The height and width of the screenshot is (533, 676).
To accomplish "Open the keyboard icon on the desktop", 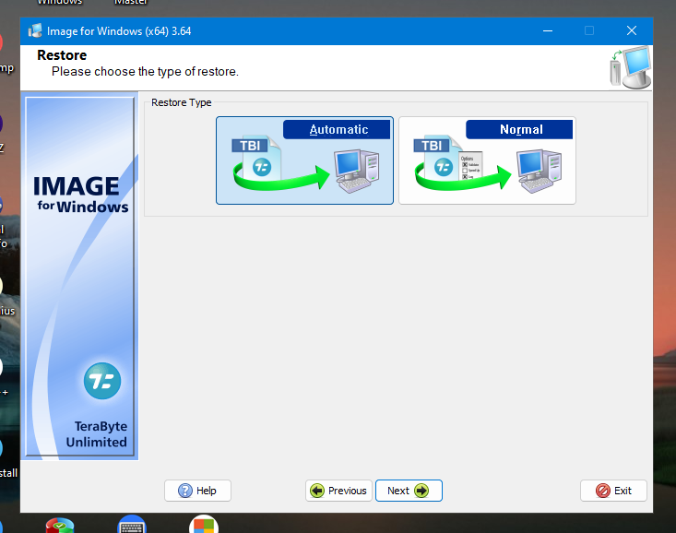I will (132, 525).
